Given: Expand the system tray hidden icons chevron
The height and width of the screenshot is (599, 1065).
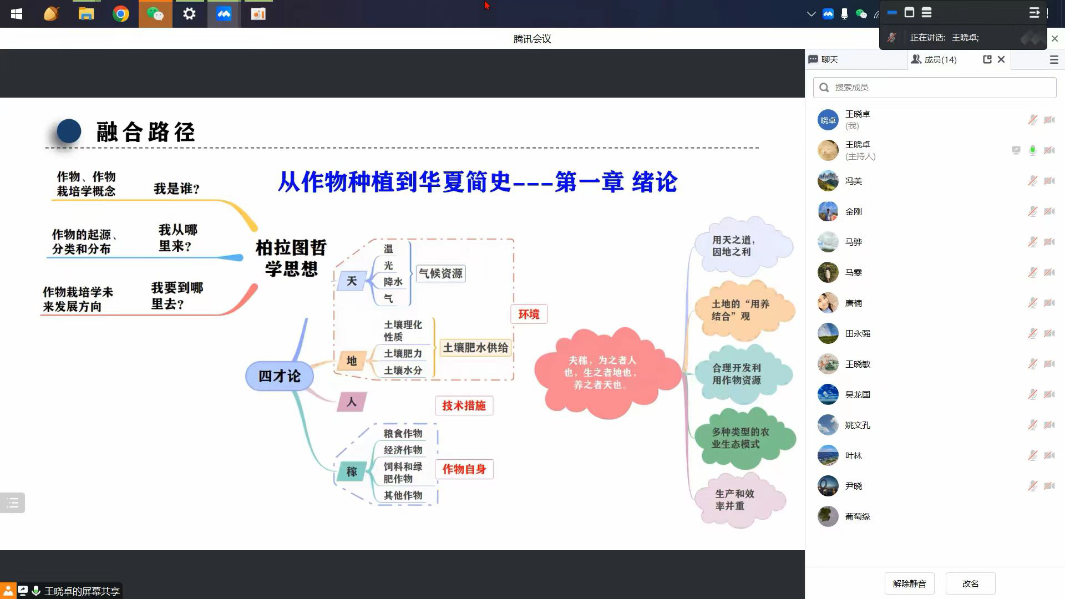Looking at the screenshot, I should [x=811, y=14].
